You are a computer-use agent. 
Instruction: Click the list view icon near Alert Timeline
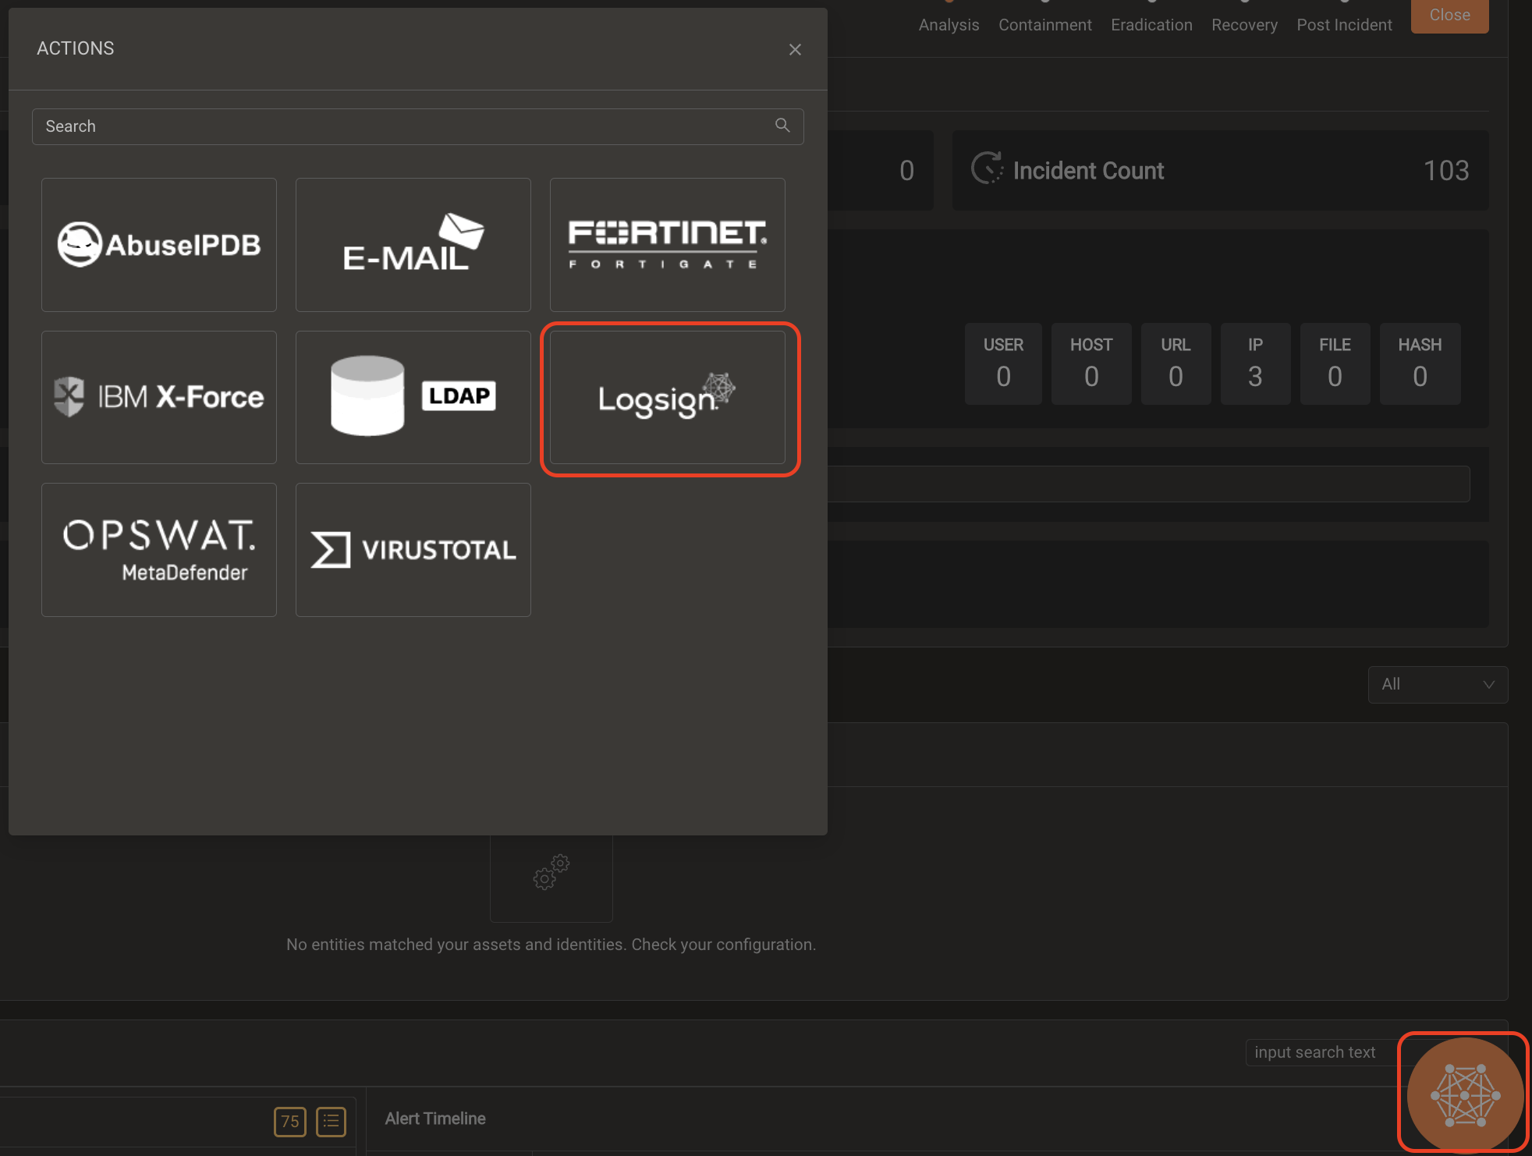(x=332, y=1122)
